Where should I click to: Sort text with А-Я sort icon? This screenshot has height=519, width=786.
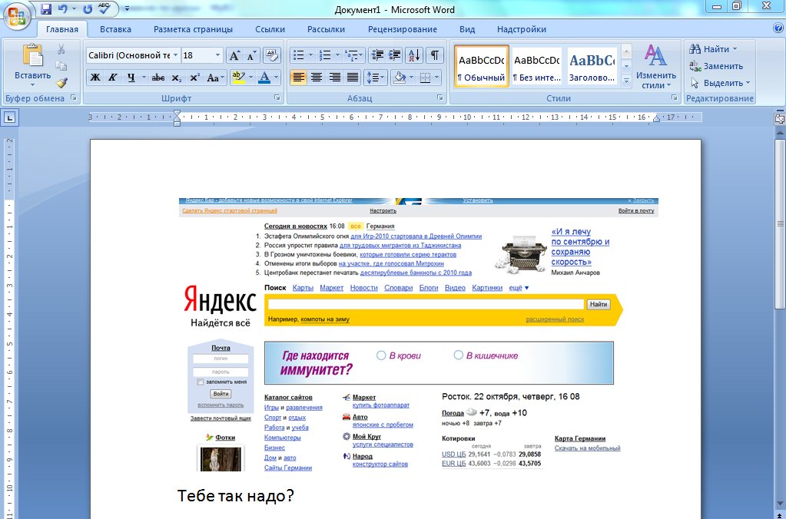pyautogui.click(x=415, y=55)
